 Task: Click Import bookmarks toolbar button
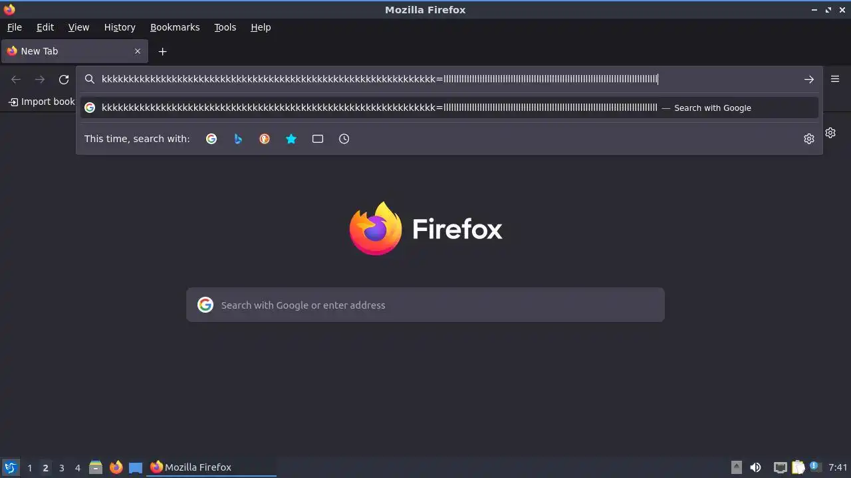tap(41, 102)
